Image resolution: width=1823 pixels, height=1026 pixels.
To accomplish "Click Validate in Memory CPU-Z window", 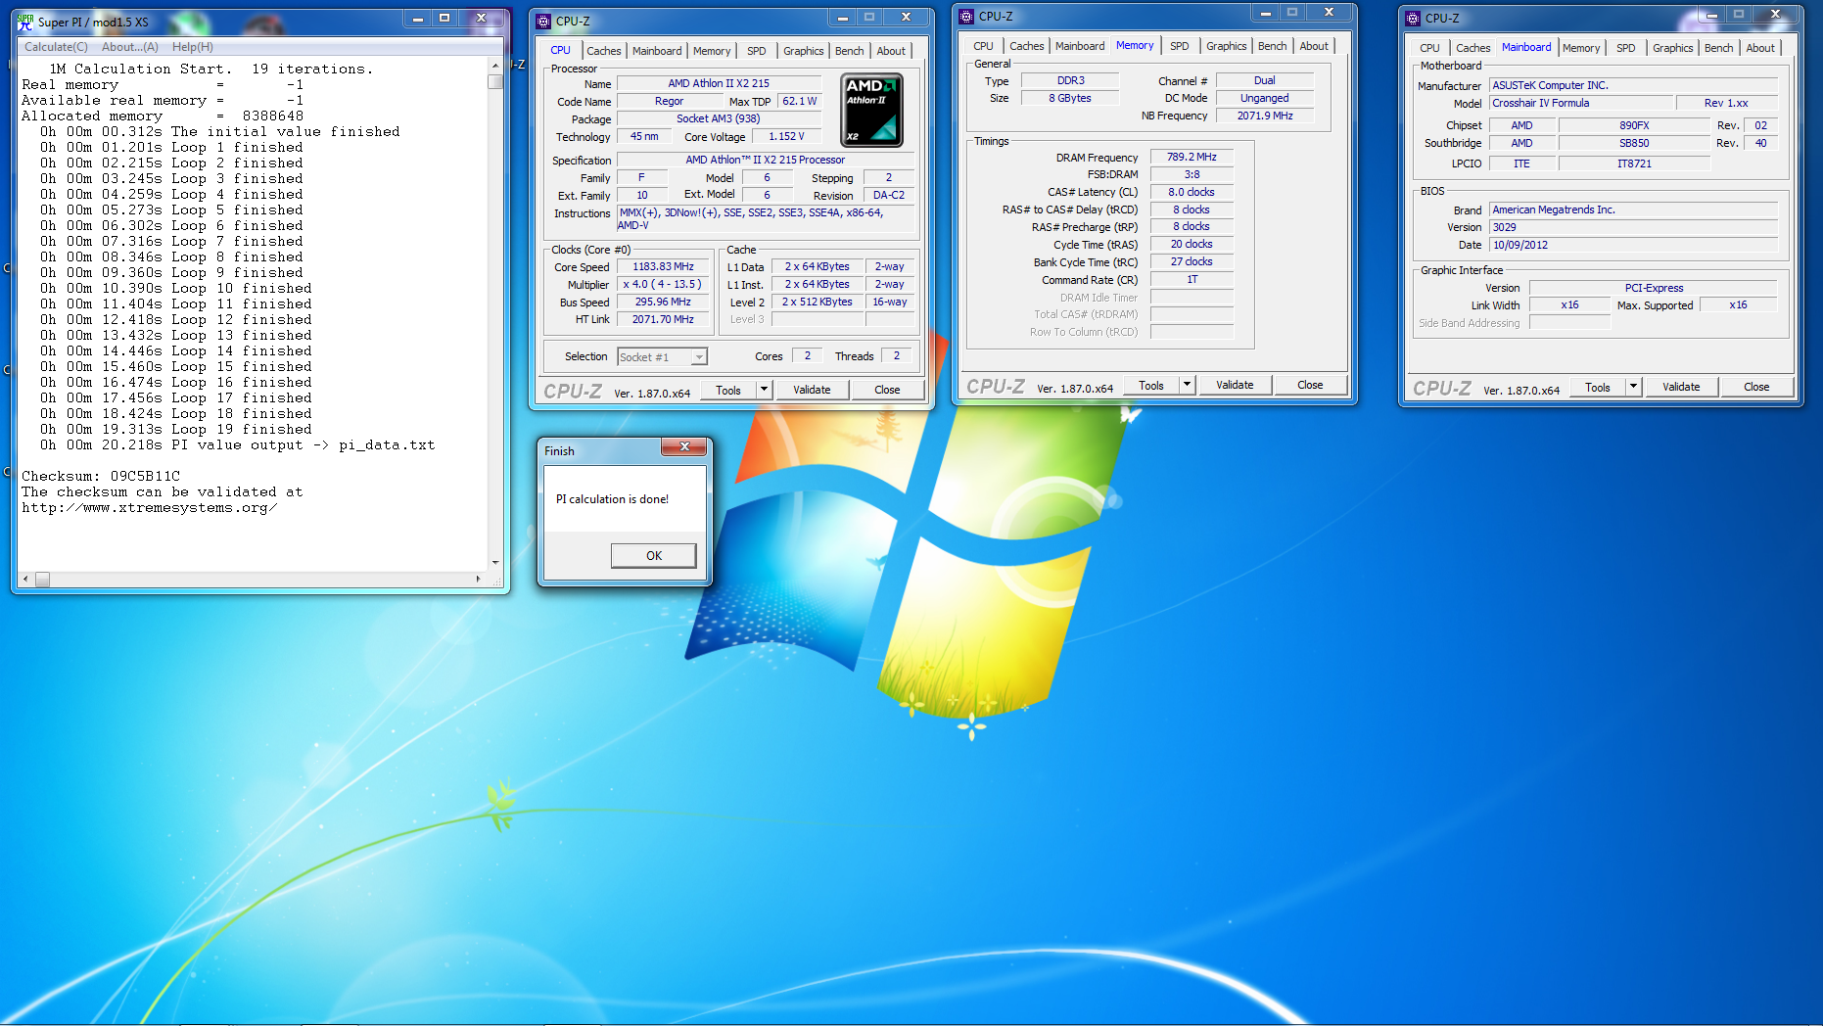I will point(1235,385).
